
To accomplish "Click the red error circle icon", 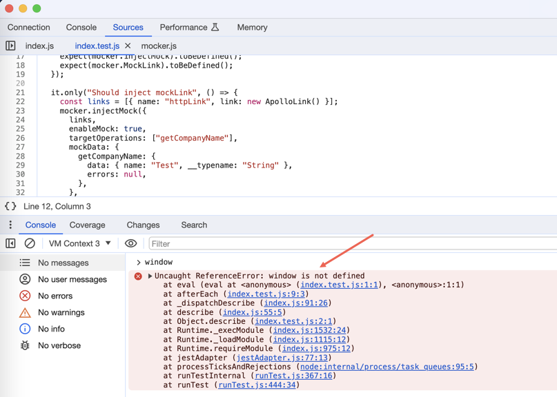I will click(x=138, y=276).
